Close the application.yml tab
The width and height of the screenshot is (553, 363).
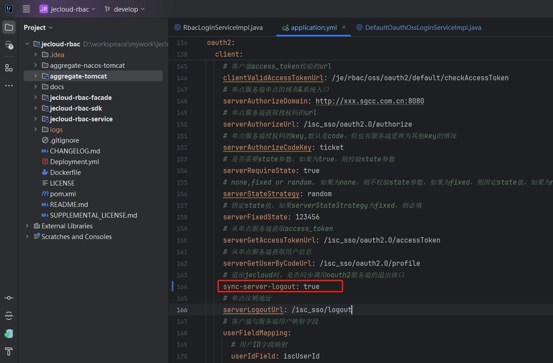(344, 27)
